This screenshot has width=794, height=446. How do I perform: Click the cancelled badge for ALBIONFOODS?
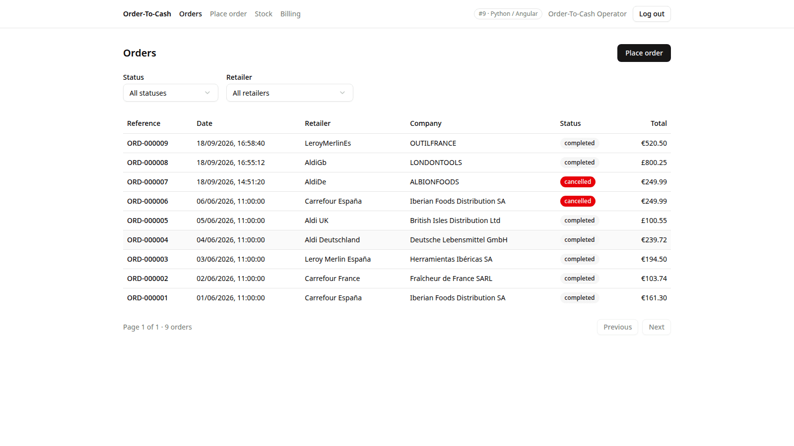click(x=578, y=182)
